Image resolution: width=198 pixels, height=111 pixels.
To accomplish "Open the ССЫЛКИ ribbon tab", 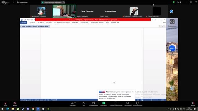I will (x=75, y=23).
